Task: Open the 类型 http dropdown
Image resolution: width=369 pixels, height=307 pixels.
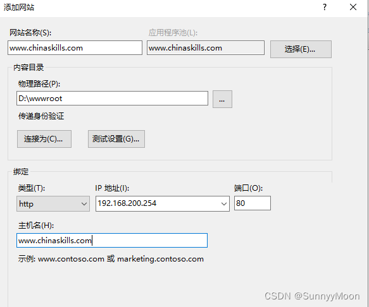Action: click(53, 203)
